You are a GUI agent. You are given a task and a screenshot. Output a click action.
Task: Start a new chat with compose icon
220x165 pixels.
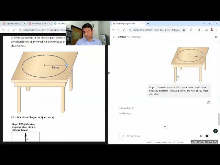pos(216,37)
